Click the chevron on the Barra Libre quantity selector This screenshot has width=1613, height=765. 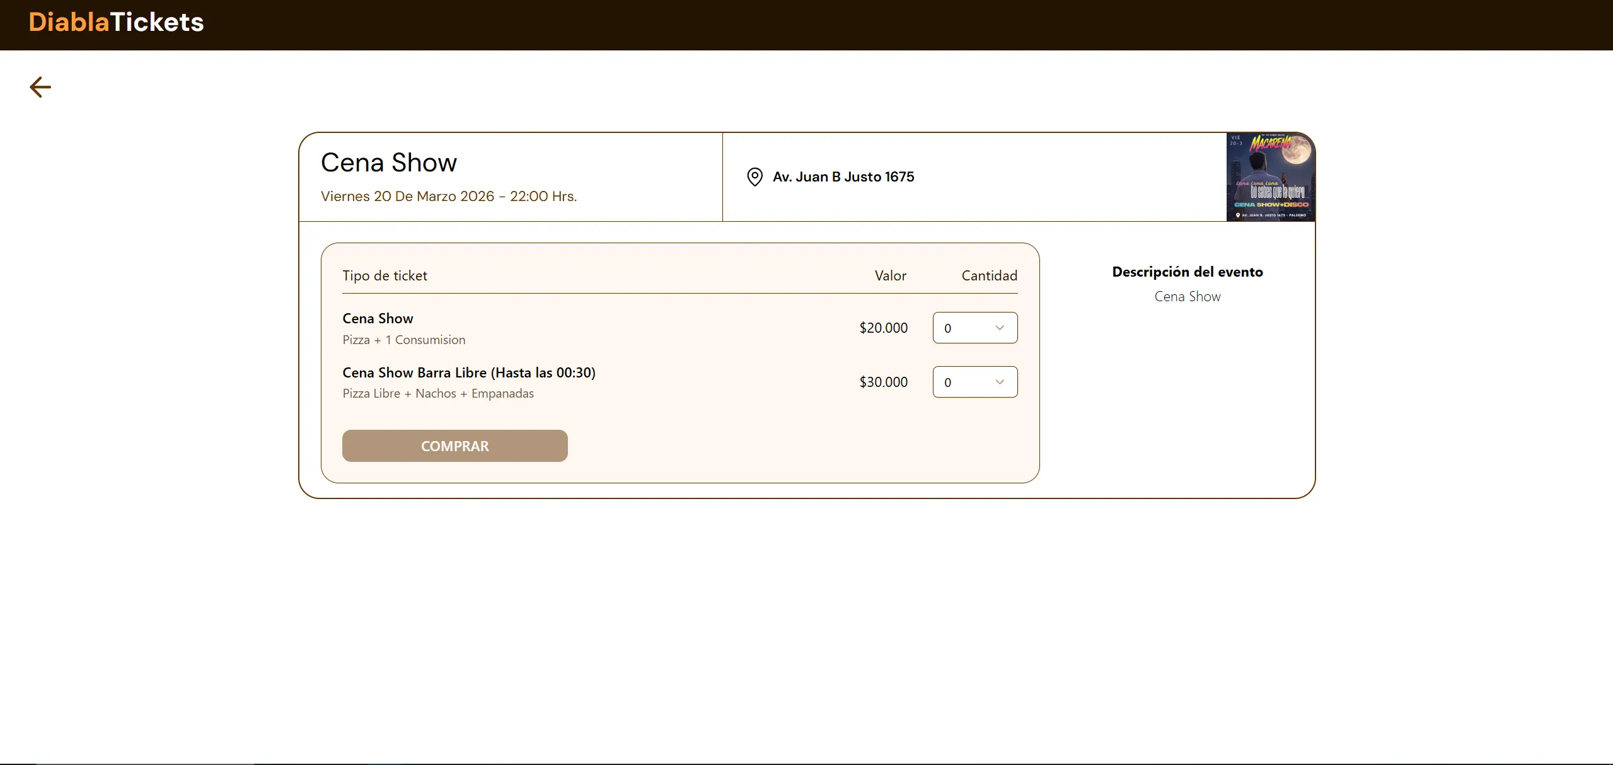(998, 382)
